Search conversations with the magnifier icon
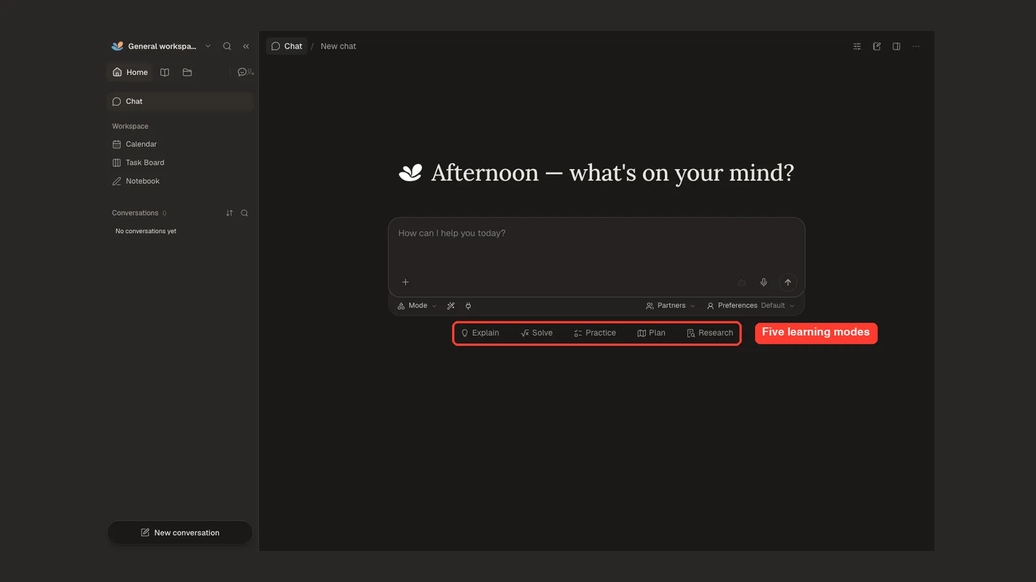 [245, 213]
